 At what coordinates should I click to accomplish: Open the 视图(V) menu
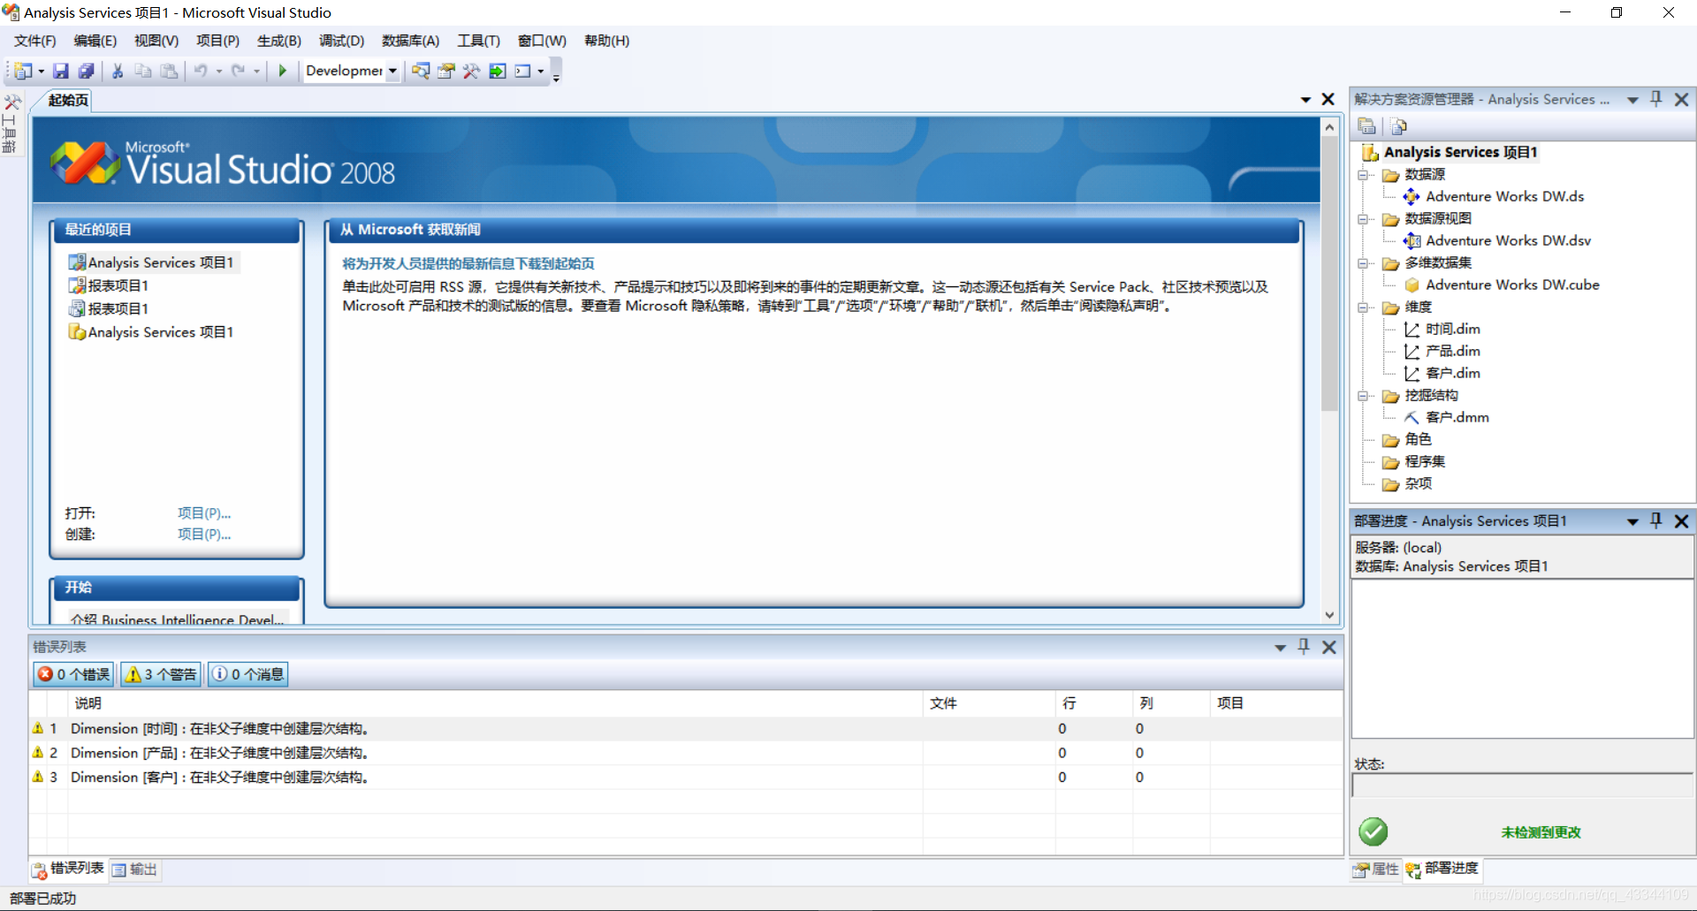click(156, 41)
